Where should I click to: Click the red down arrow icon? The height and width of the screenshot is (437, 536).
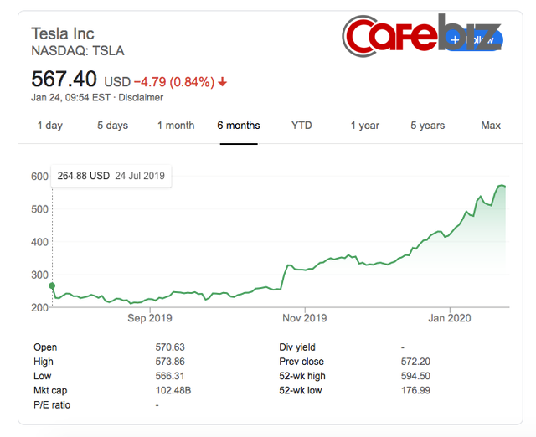(223, 82)
